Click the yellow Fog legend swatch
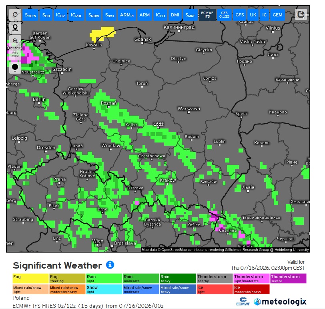Viewport: 325px width, 309px height. tap(31, 279)
